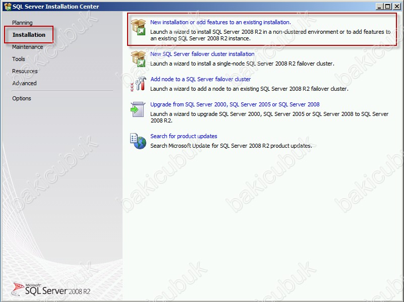Click Search for product updates link
The height and width of the screenshot is (302, 404).
click(184, 136)
